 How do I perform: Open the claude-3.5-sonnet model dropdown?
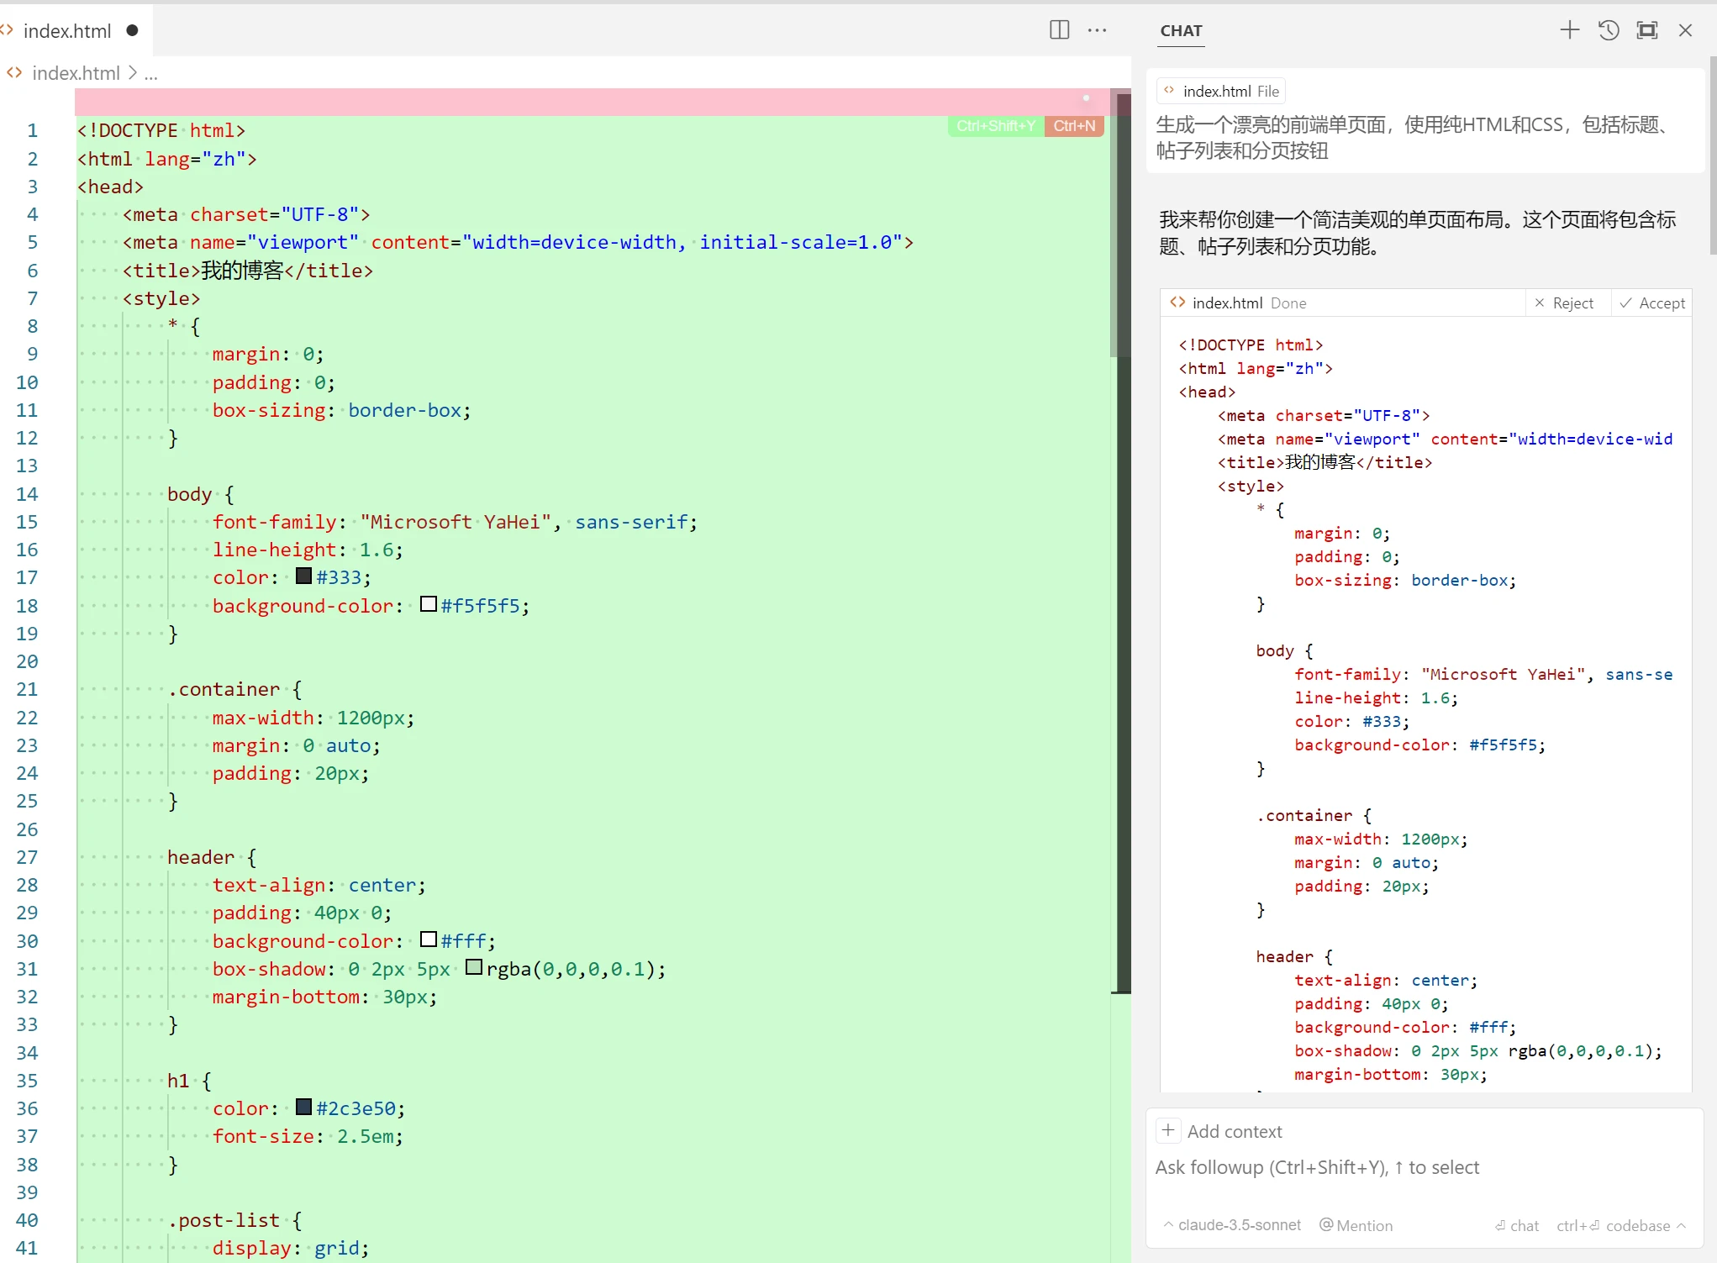(1232, 1225)
